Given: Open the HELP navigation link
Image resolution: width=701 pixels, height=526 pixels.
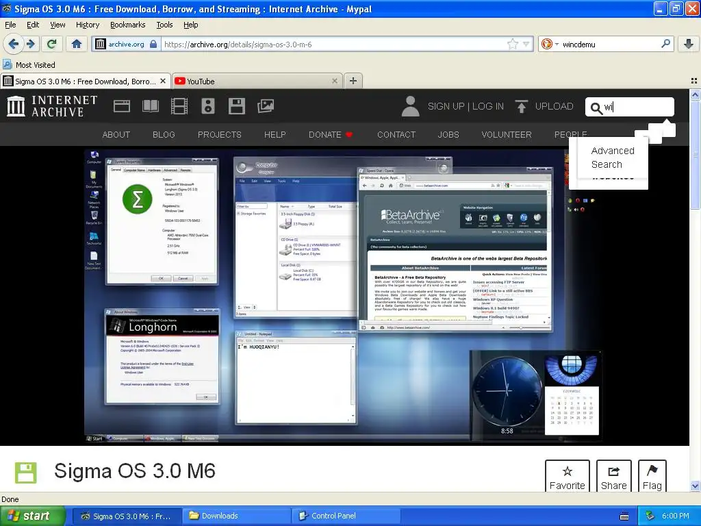Looking at the screenshot, I should (275, 135).
